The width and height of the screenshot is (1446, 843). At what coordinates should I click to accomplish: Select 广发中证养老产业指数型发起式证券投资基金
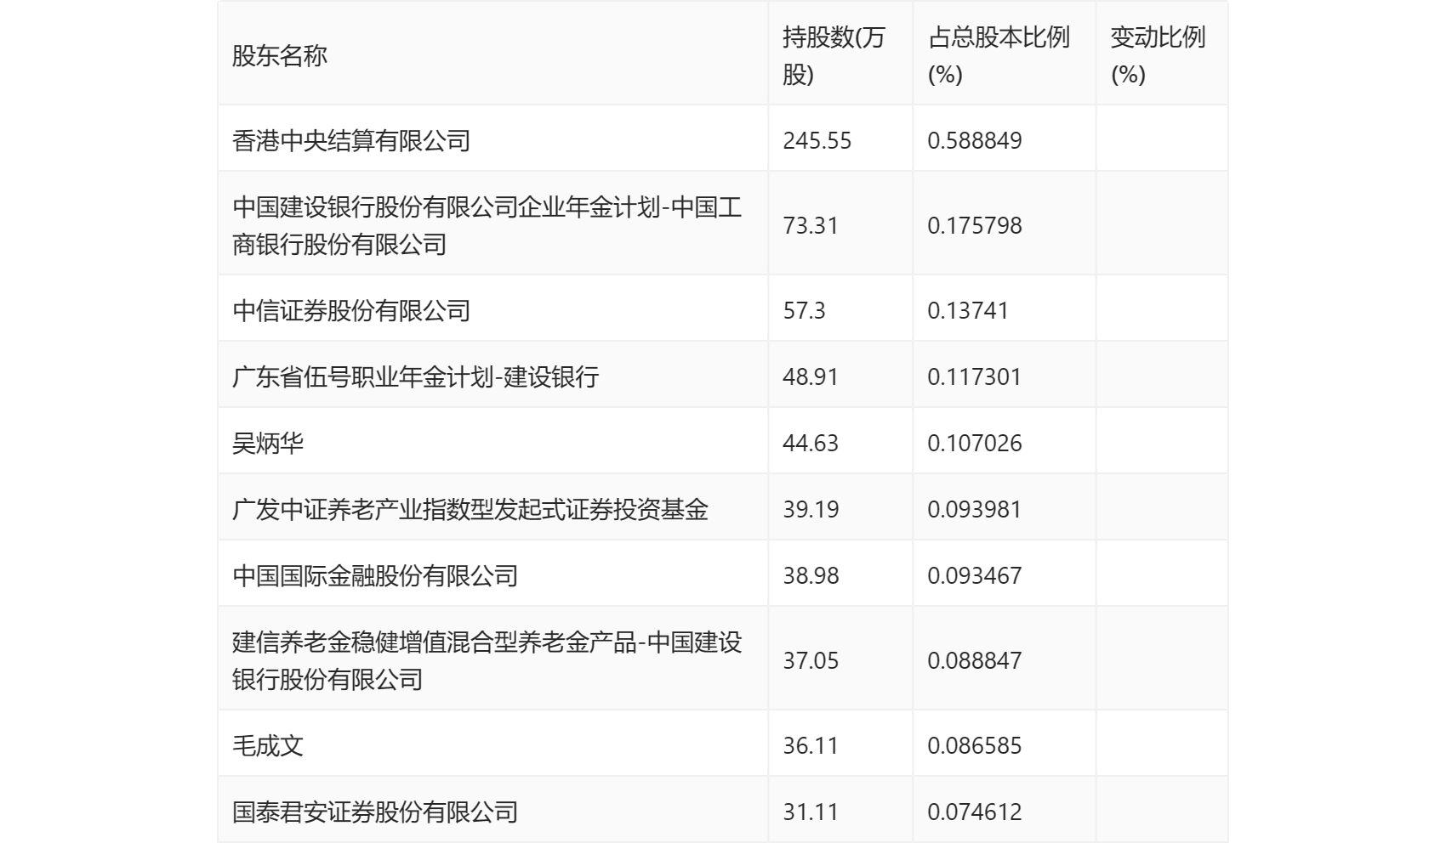click(x=470, y=509)
